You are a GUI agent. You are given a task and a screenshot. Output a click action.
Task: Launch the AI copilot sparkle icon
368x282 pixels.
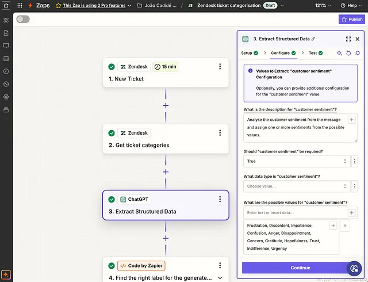[x=6, y=275]
